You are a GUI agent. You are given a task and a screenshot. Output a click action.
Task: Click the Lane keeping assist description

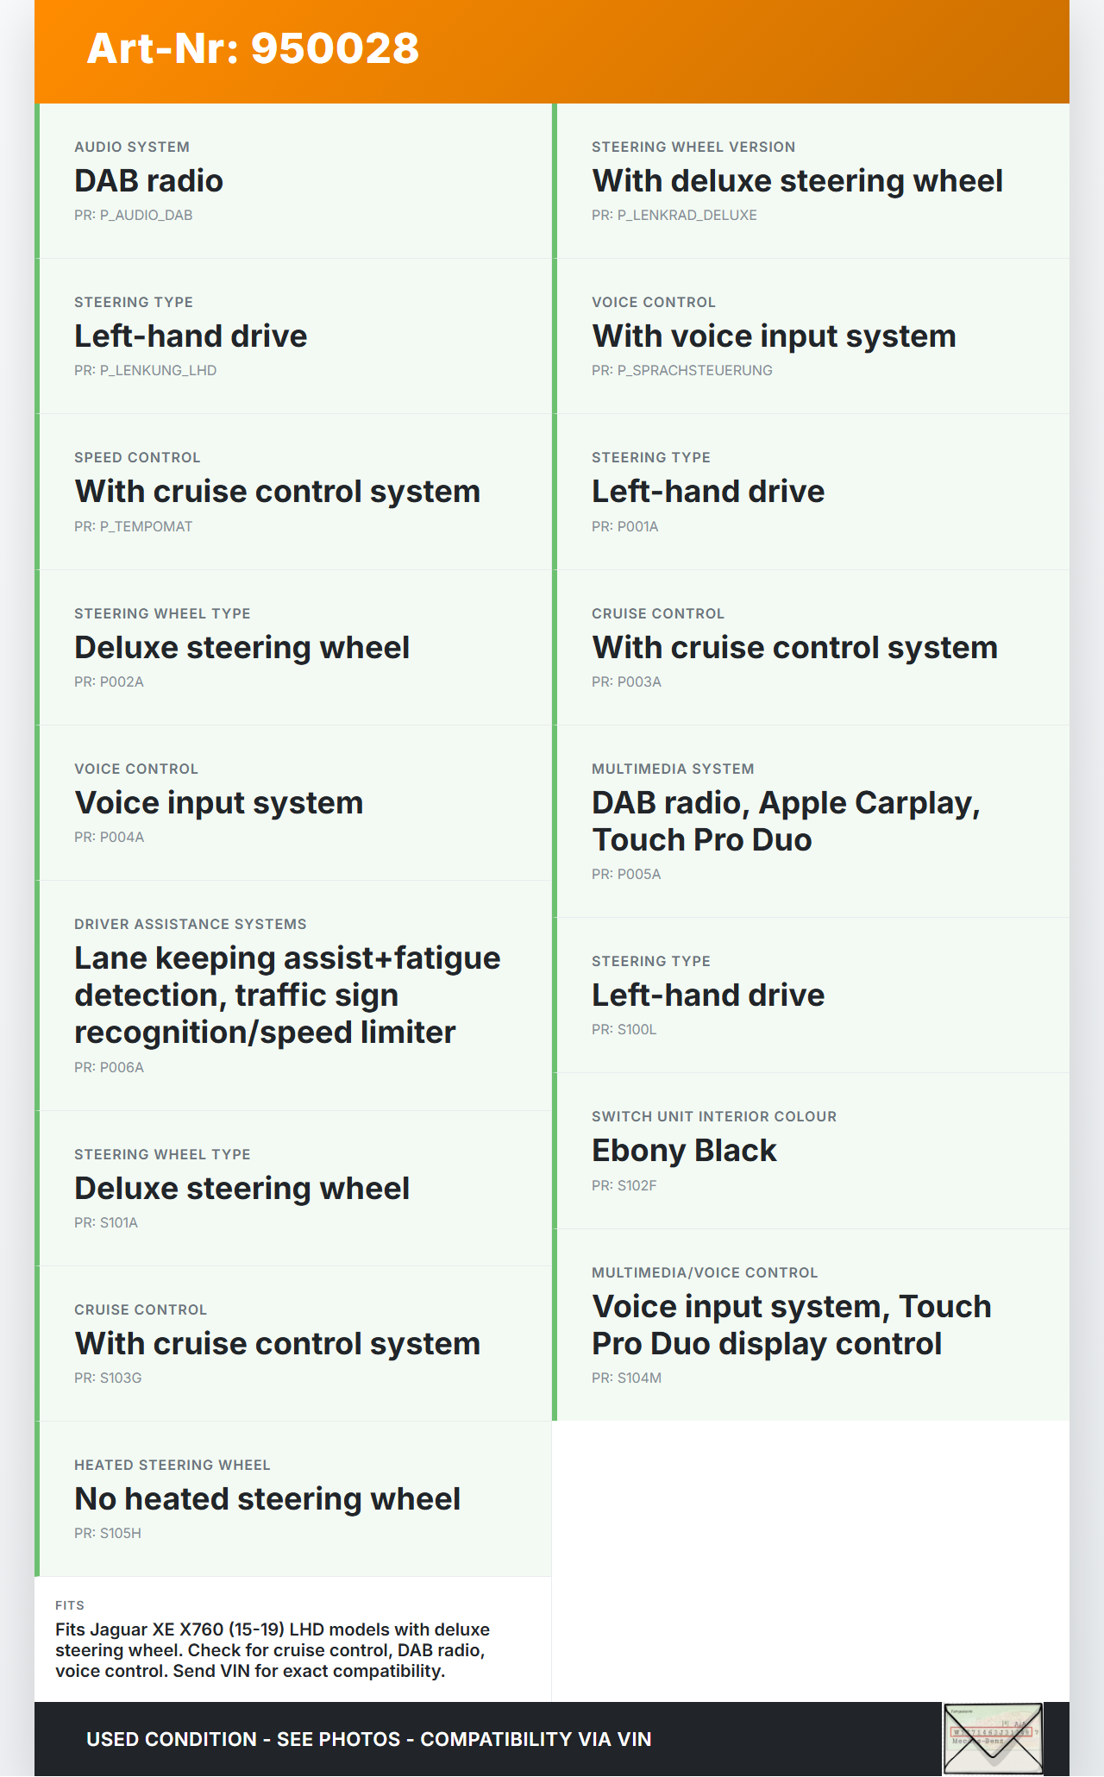[x=287, y=995]
